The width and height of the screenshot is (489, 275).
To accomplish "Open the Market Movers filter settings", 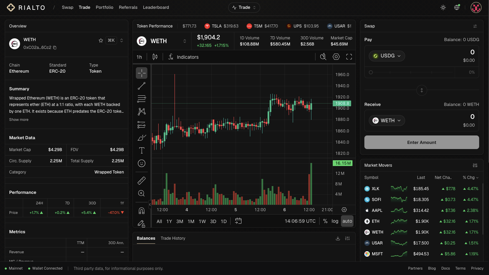I will click(475, 165).
